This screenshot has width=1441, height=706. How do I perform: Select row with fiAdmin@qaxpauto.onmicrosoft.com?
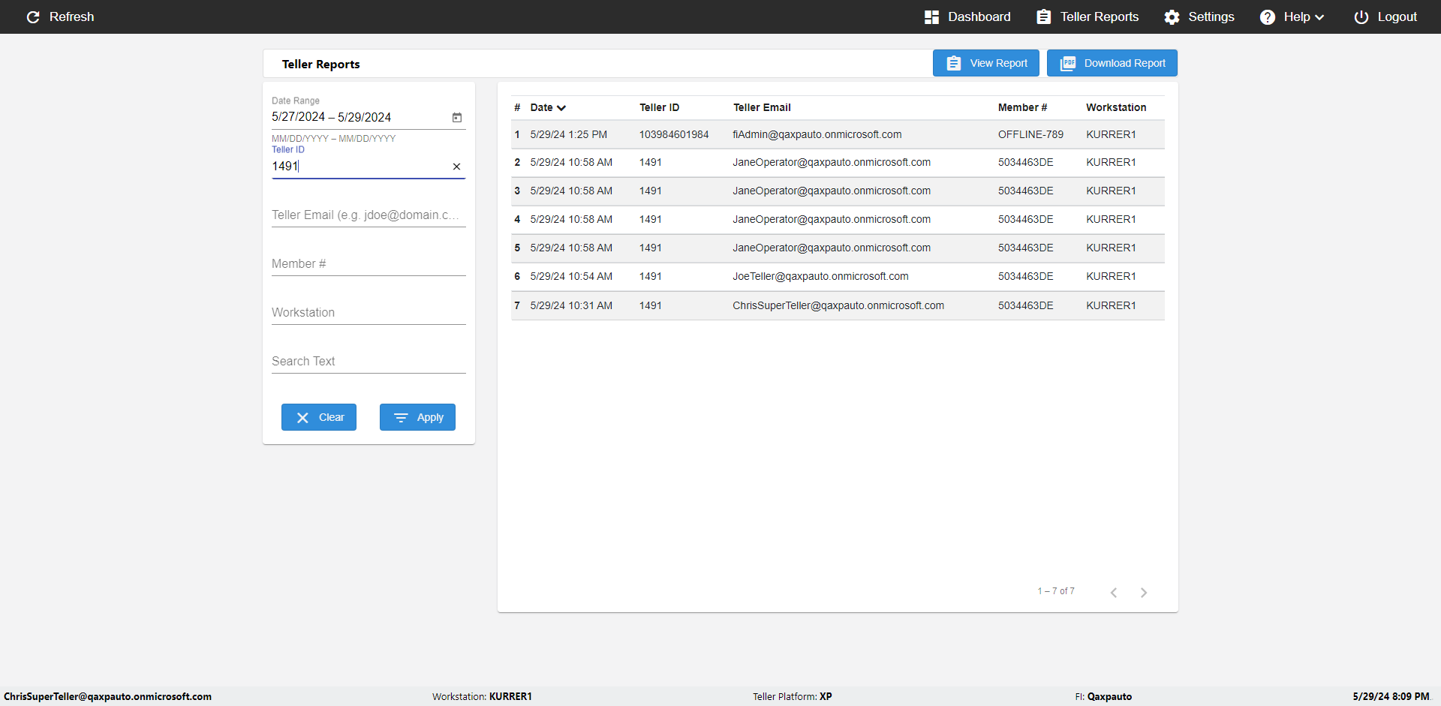(x=838, y=135)
